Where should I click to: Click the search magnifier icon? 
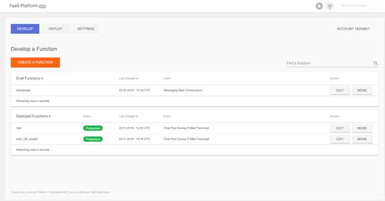point(375,63)
